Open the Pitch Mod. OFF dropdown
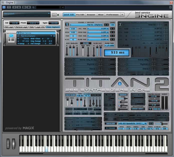174x157 pixels. point(98,32)
